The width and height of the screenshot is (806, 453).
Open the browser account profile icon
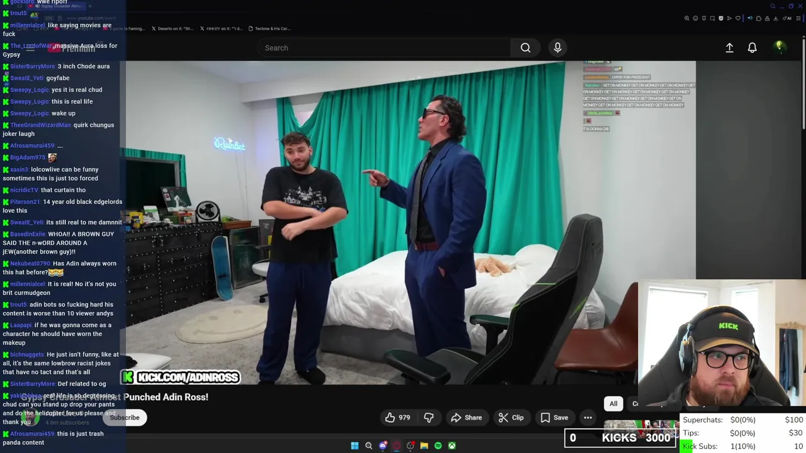pos(767,18)
